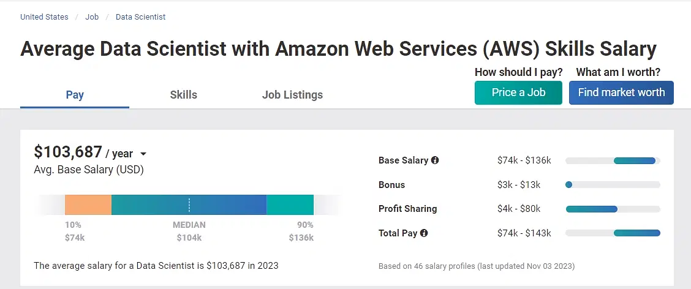
Task: Click the Base Salary info icon
Action: tap(435, 160)
